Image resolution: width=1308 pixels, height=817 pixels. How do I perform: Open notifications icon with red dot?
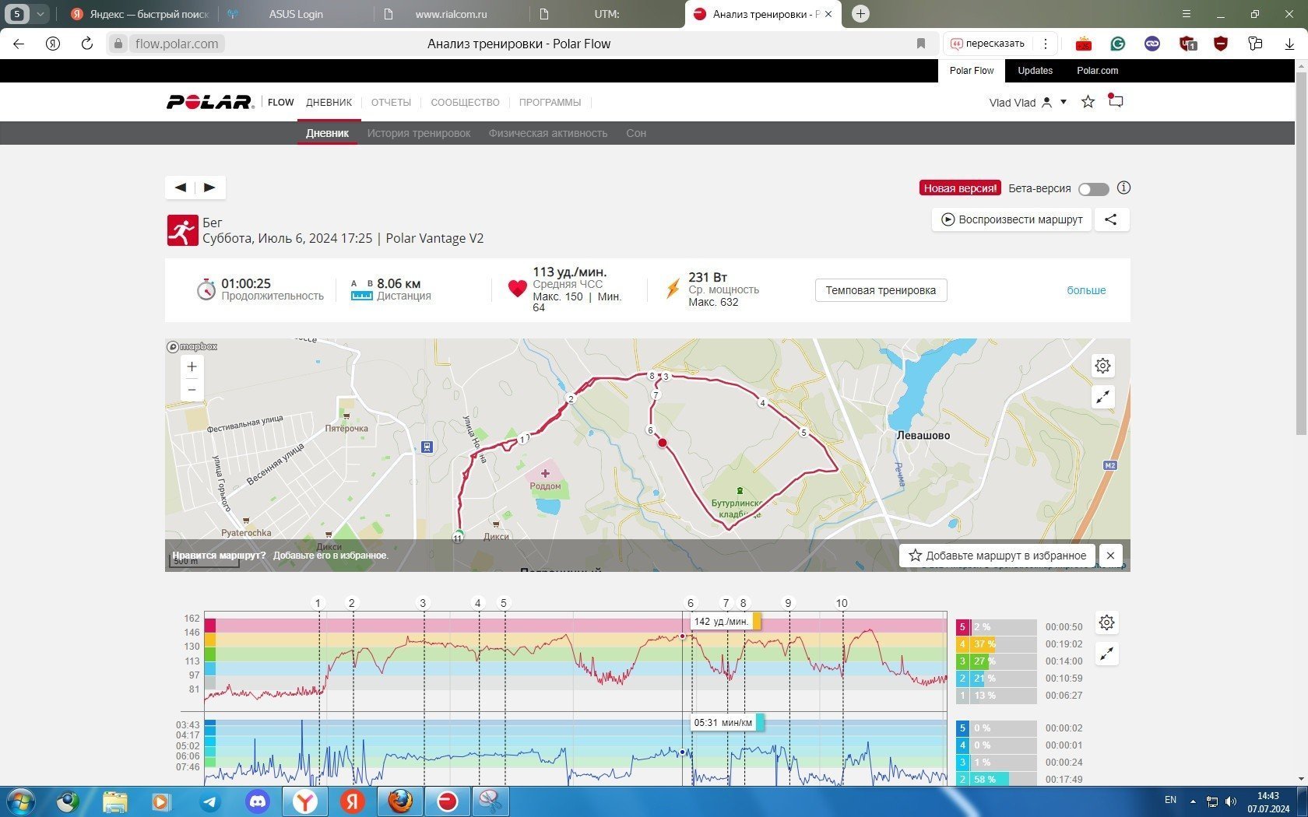point(1116,101)
